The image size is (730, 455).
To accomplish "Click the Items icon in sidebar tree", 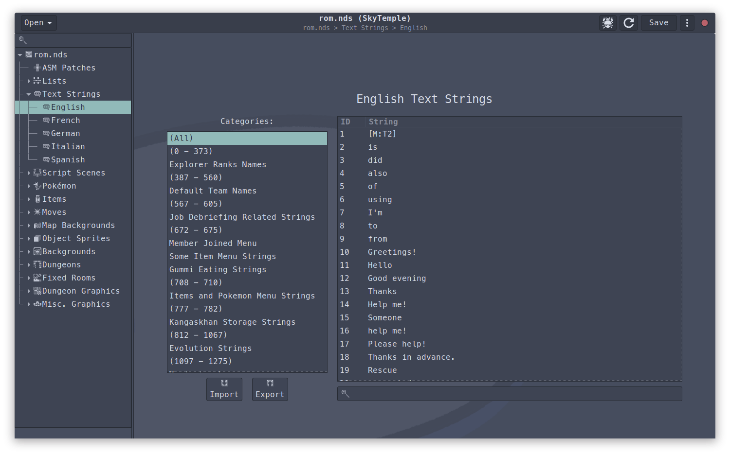I will coord(37,199).
